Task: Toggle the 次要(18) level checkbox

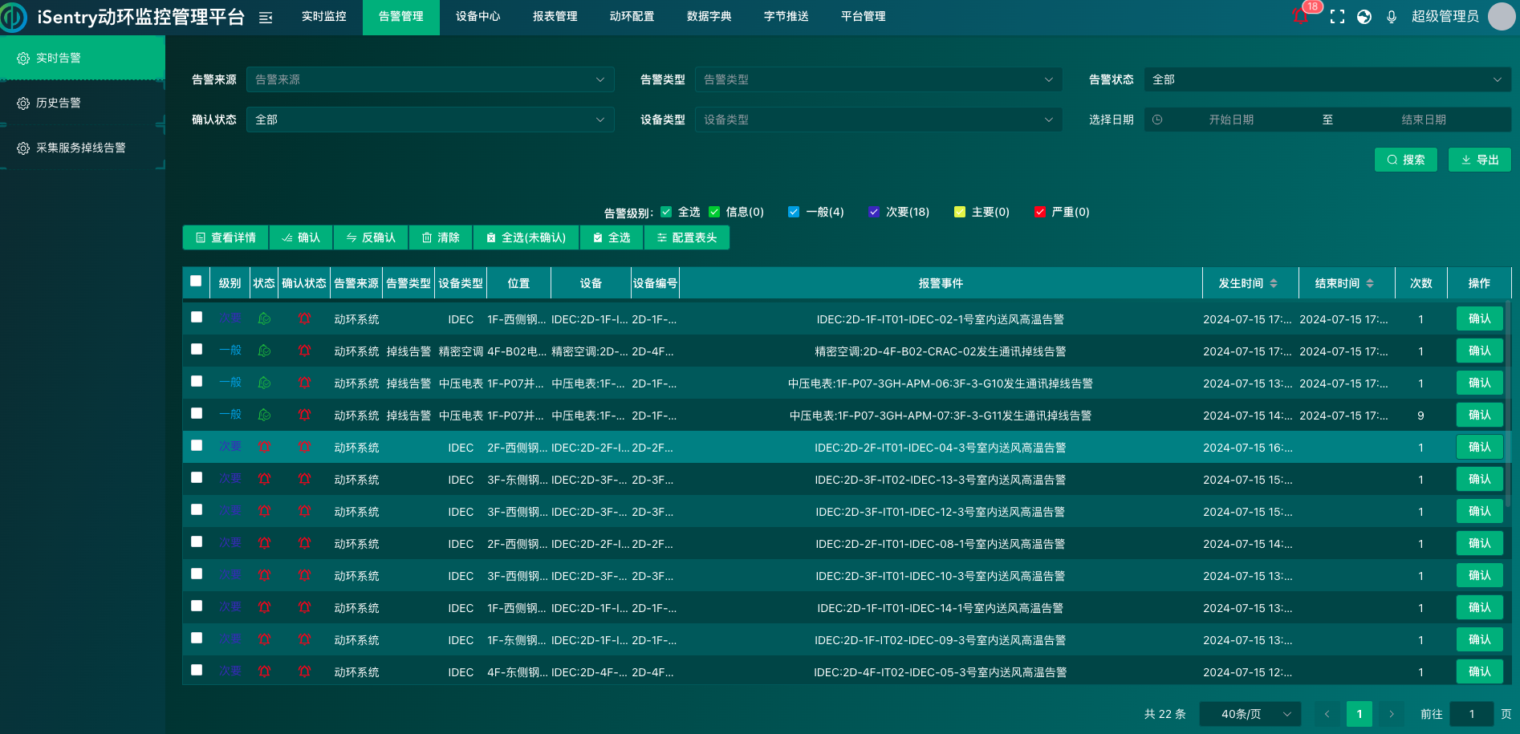Action: (x=874, y=212)
